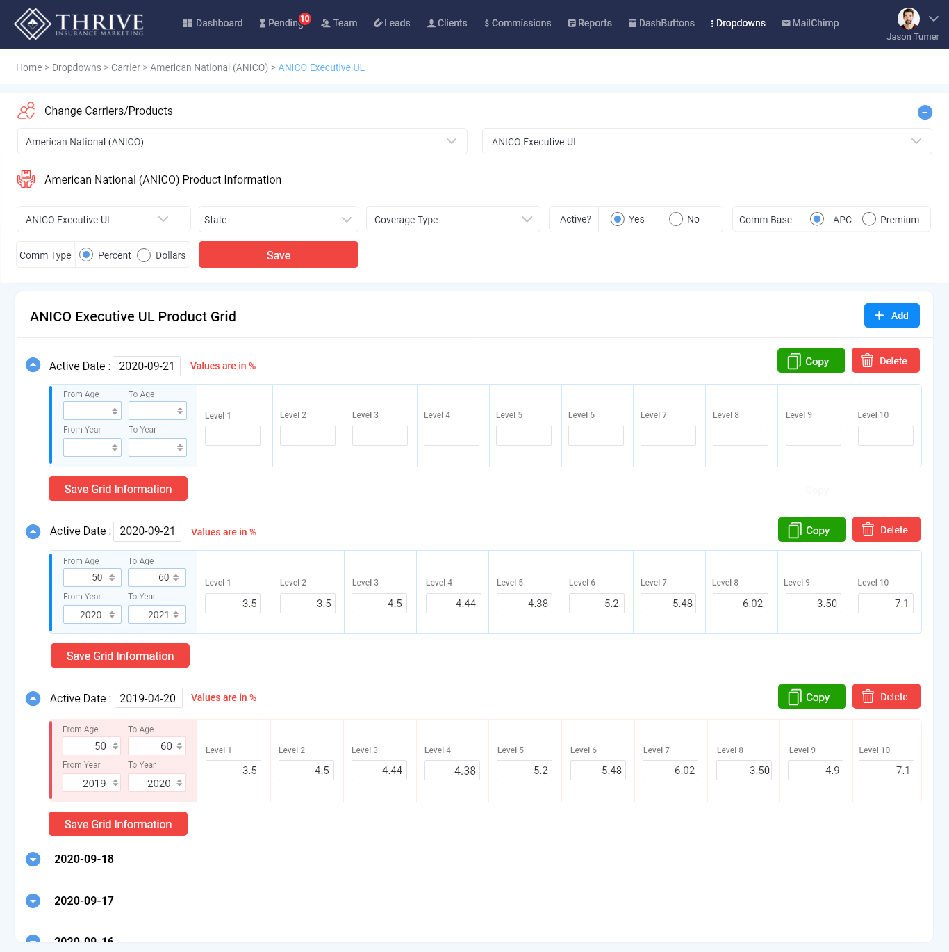Collapse the second 2020-09-21 grid entry
Image resolution: width=949 pixels, height=952 pixels.
coord(33,531)
